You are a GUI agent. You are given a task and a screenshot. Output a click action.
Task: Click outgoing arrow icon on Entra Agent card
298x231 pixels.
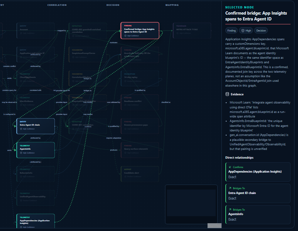pos(230,188)
